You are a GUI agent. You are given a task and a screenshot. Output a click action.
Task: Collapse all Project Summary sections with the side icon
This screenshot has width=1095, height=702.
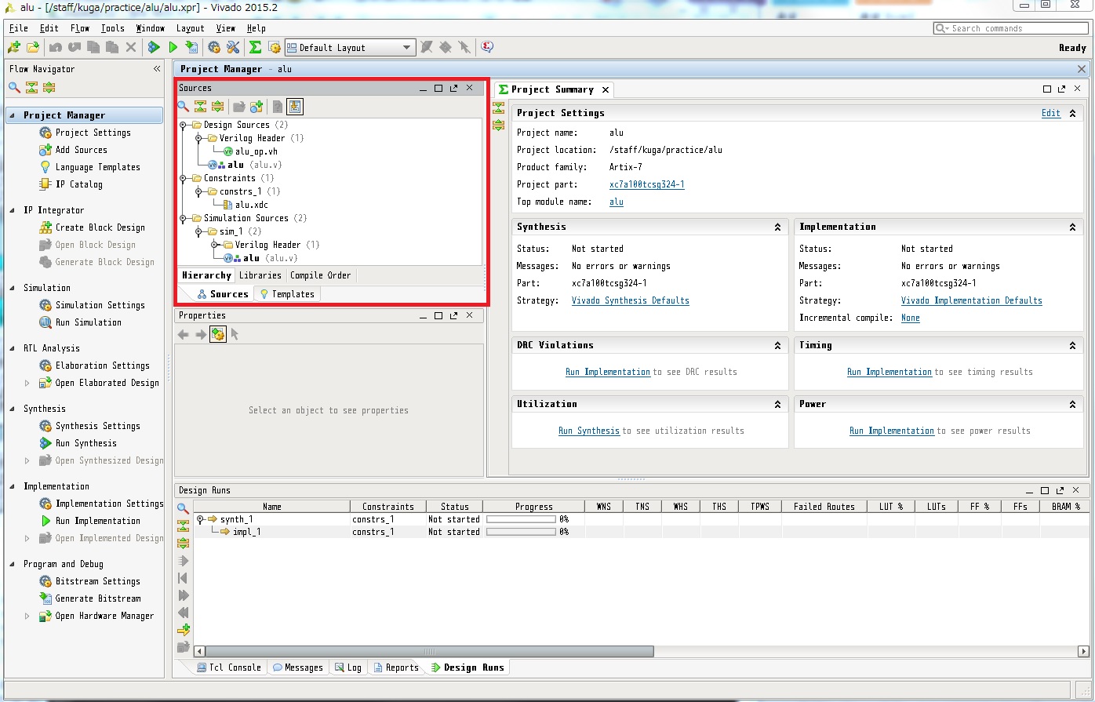pyautogui.click(x=498, y=108)
